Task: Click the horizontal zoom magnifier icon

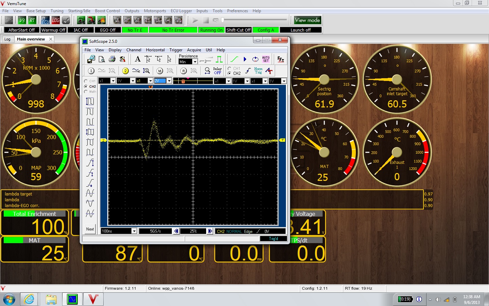Action: pos(207,71)
